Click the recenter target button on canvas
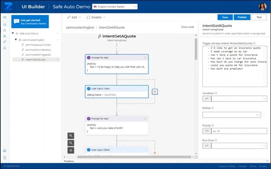The height and width of the screenshot is (169, 271). 71,150
